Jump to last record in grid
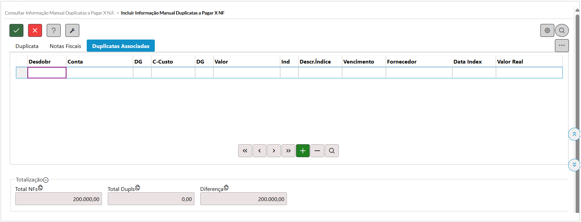This screenshot has width=581, height=222. [x=288, y=151]
